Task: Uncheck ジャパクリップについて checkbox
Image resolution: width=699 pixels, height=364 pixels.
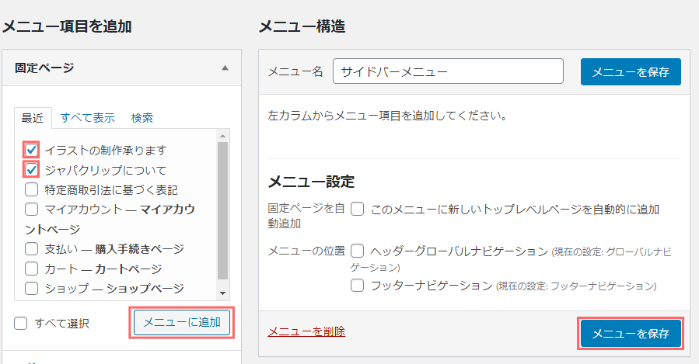Action: click(x=31, y=169)
